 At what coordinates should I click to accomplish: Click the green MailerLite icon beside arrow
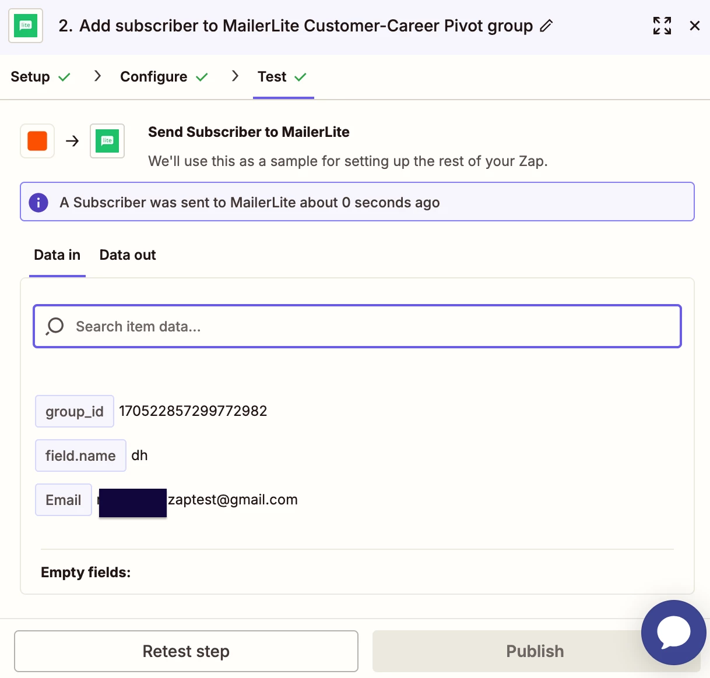(x=107, y=141)
